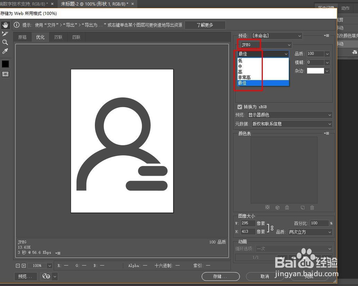The width and height of the screenshot is (358, 286).
Task: Open the color table flyout menu icon
Action: tap(326, 133)
